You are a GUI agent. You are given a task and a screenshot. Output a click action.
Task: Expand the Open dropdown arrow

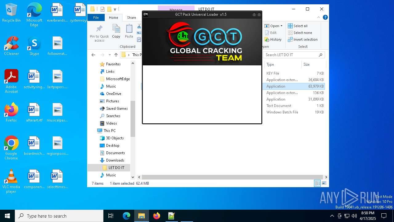point(281,26)
